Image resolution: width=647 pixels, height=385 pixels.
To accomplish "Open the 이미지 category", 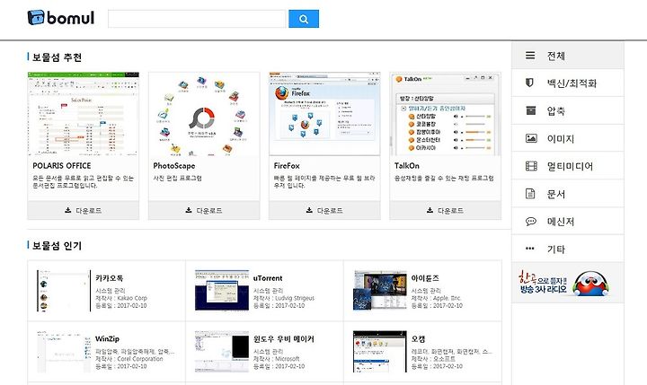I will click(x=568, y=138).
